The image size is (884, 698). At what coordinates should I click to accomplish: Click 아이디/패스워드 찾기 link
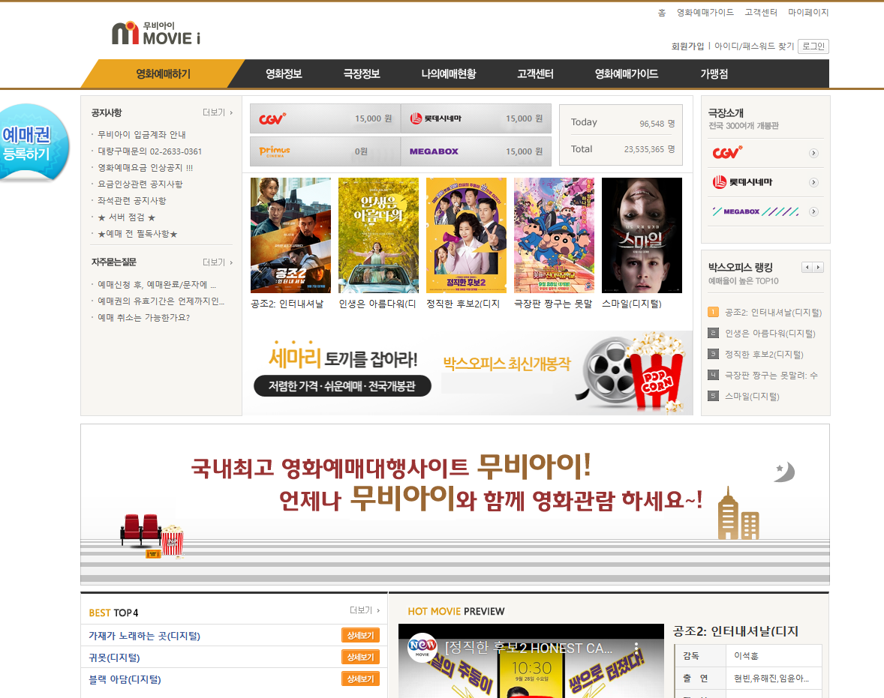[x=753, y=46]
